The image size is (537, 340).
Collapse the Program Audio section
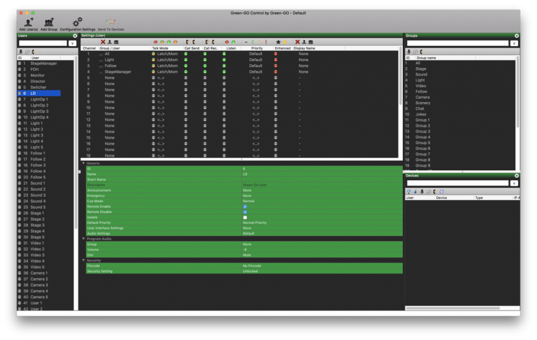click(x=83, y=239)
